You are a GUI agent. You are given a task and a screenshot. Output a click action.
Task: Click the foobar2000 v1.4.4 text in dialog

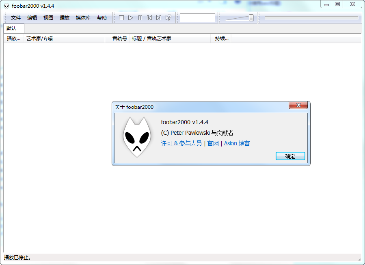185,122
